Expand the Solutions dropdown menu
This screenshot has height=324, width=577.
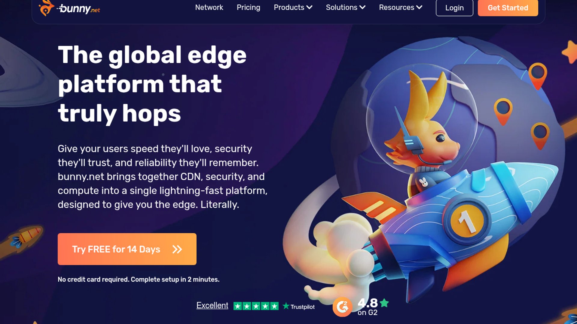(x=346, y=7)
